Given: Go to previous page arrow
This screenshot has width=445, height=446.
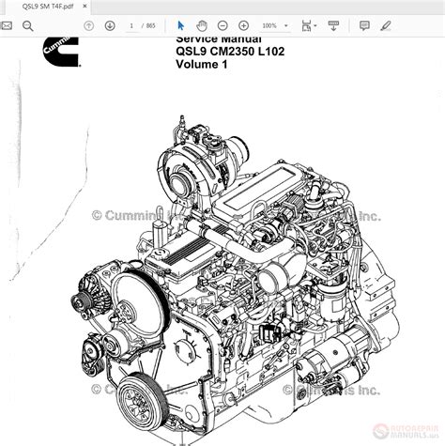Looking at the screenshot, I should pos(89,25).
